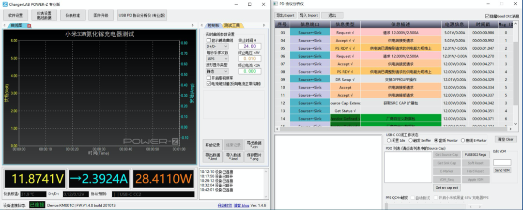Click the 退出 button in PD window
Image resolution: width=523 pixels, height=210 pixels.
click(x=332, y=15)
